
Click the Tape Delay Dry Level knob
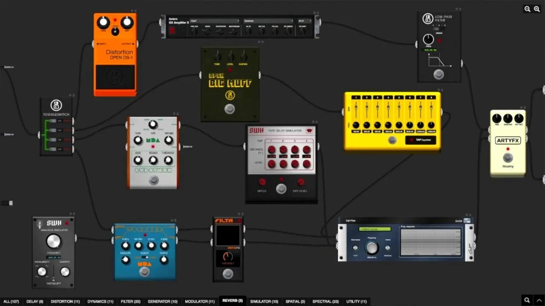(301, 182)
